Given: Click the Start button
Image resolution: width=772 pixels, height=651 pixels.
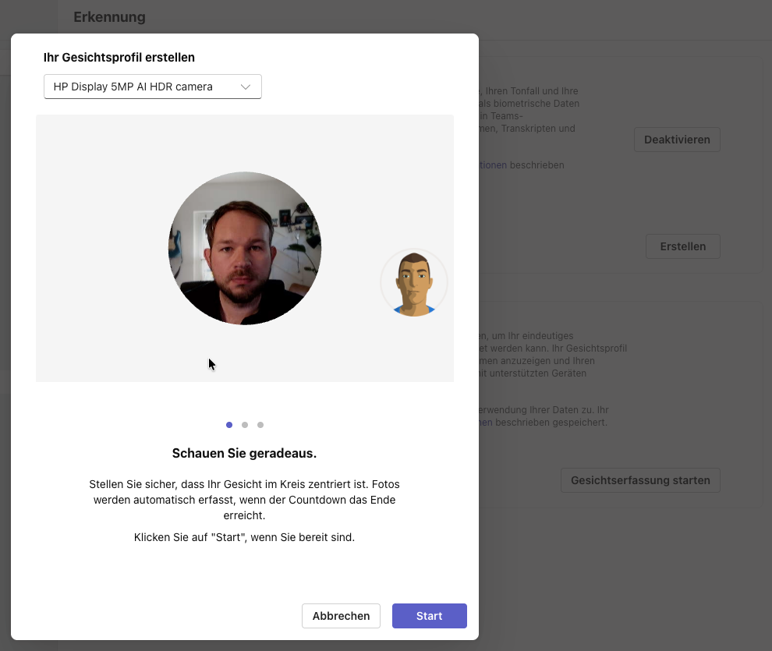Looking at the screenshot, I should (430, 616).
